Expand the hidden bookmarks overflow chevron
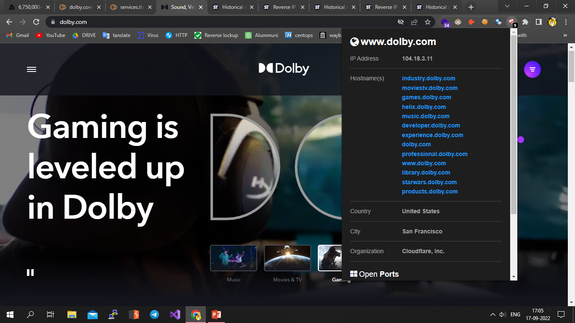 565,35
